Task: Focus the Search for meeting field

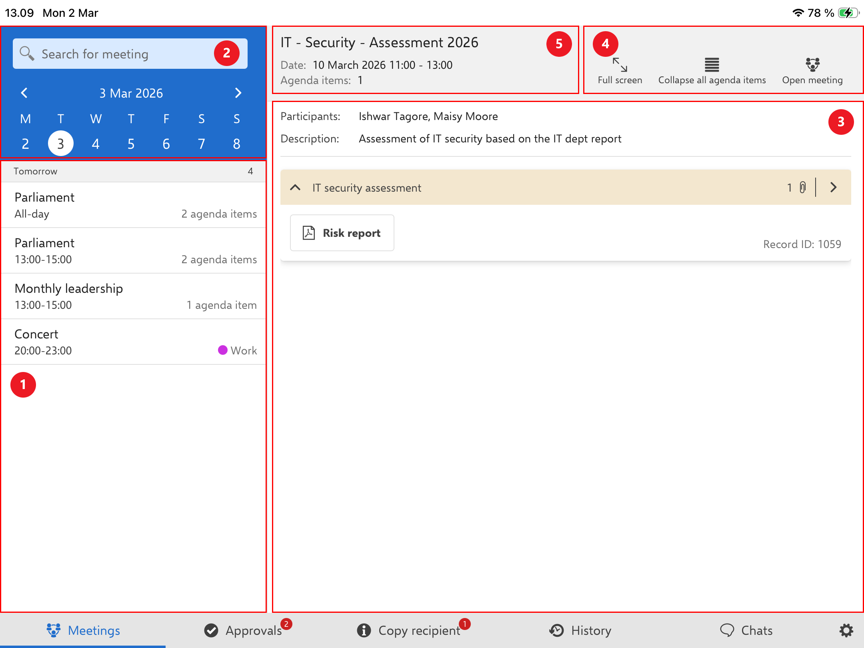Action: pos(130,54)
